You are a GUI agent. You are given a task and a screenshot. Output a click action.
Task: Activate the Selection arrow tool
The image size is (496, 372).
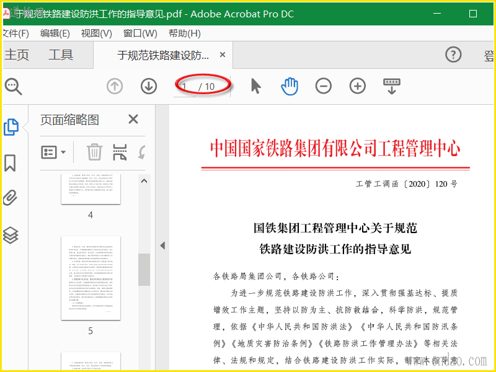click(x=255, y=86)
